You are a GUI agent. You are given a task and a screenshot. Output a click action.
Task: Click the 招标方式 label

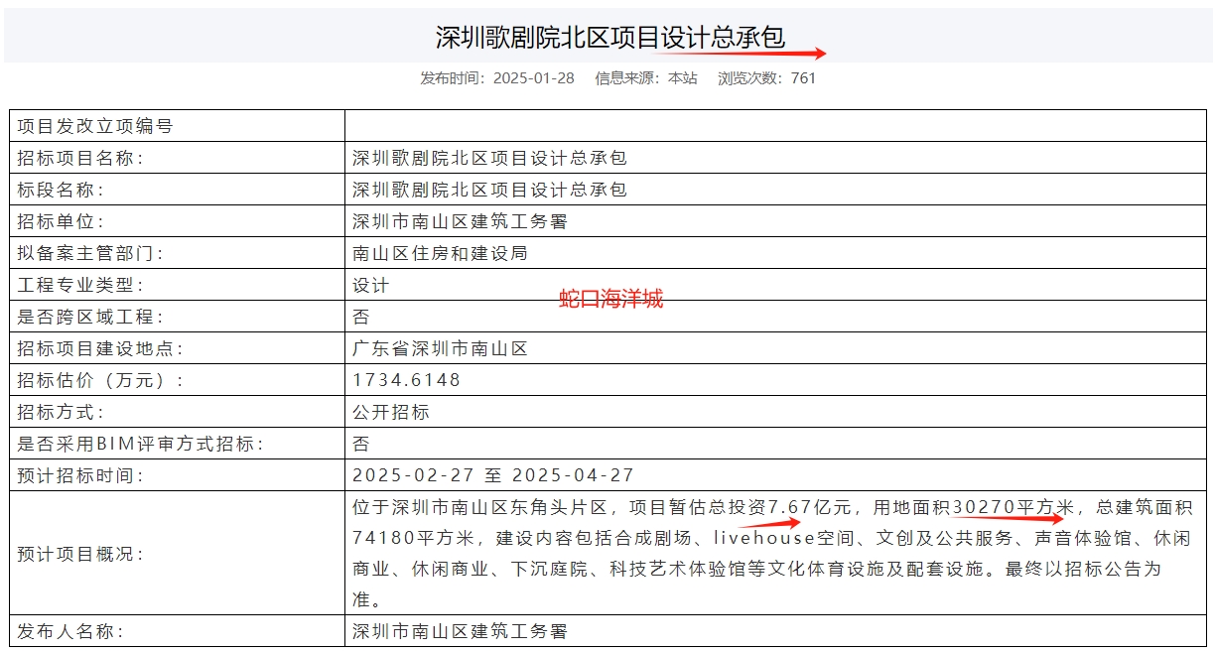(x=61, y=412)
